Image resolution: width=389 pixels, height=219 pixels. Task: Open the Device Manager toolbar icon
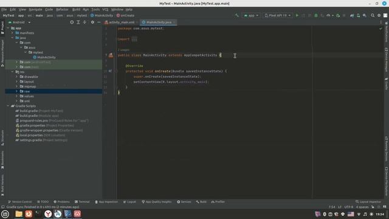click(x=358, y=15)
